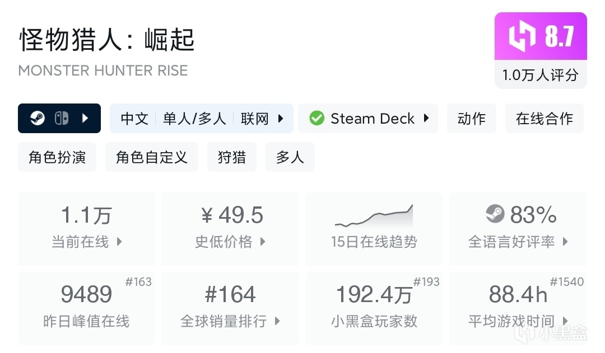Click the green Steam Deck verified checkmark
This screenshot has height=353, width=605.
[317, 119]
